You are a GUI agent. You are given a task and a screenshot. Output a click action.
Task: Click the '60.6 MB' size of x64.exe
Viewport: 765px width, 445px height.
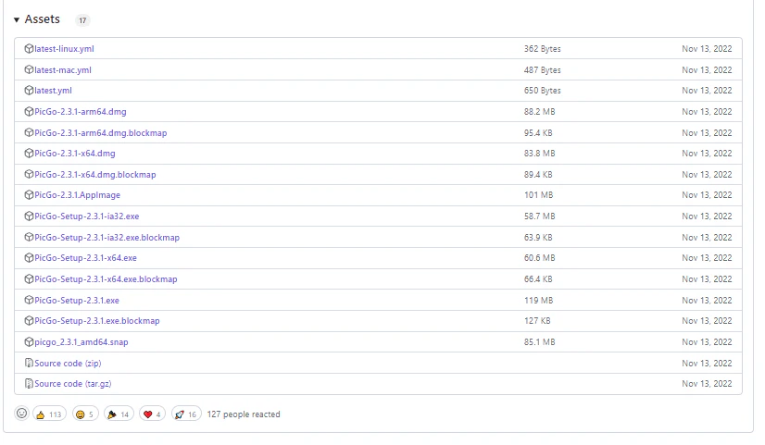[x=540, y=258]
